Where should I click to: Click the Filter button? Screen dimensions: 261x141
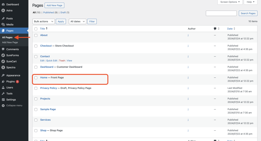92,21
